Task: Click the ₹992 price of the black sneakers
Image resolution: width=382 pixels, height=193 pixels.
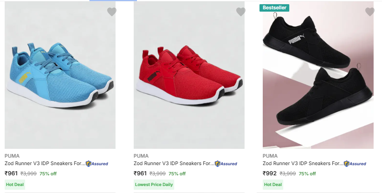Action: pos(269,173)
